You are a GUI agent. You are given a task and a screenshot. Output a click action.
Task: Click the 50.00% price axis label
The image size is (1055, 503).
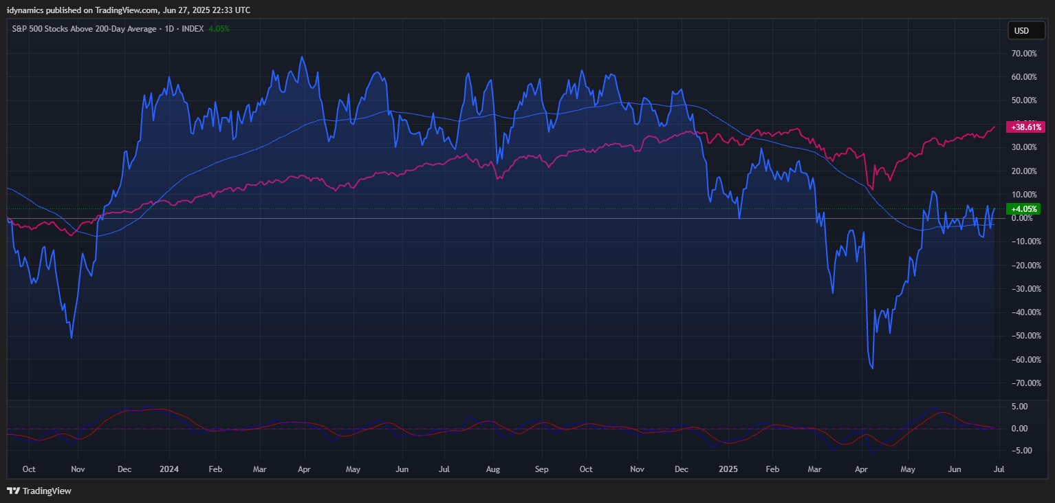(1024, 100)
